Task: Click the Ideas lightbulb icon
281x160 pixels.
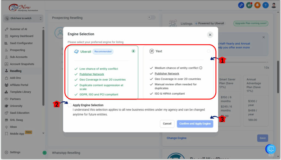Action: click(7, 127)
